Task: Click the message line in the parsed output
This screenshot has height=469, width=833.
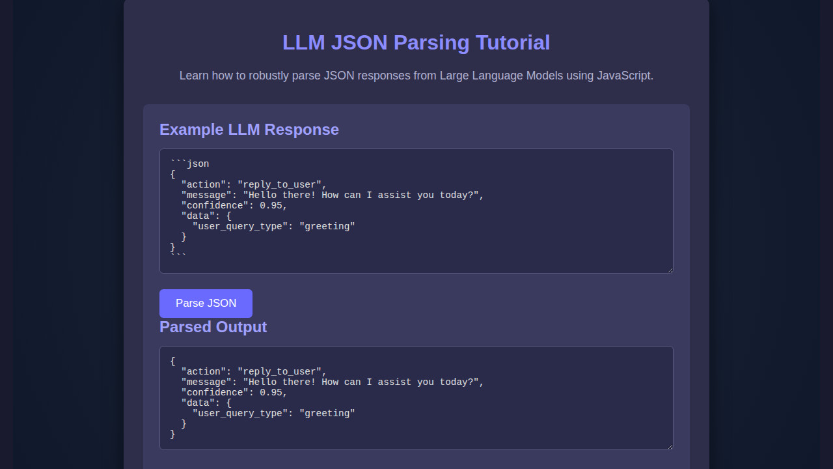Action: click(x=332, y=382)
